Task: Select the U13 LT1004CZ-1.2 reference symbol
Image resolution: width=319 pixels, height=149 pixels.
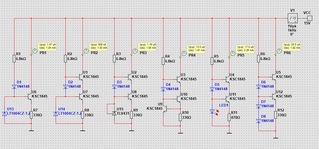Action: [4, 114]
